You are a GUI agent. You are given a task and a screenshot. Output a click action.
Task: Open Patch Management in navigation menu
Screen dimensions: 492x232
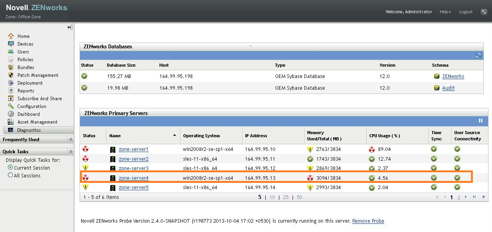pos(38,75)
